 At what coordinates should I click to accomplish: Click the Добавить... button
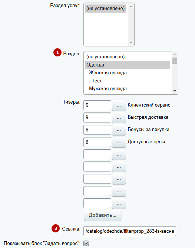tap(103, 215)
